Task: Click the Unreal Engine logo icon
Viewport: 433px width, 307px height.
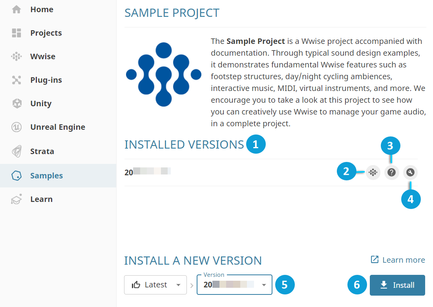Action: [16, 127]
